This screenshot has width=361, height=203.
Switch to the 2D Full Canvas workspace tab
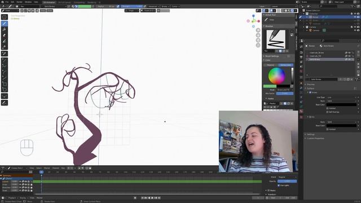(64, 2)
